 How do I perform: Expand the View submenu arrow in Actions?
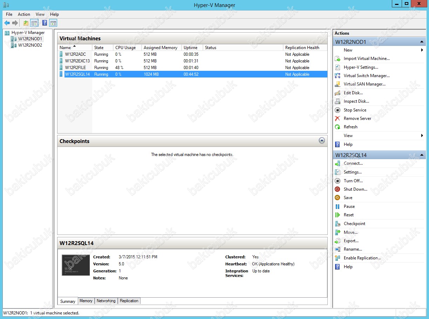422,136
